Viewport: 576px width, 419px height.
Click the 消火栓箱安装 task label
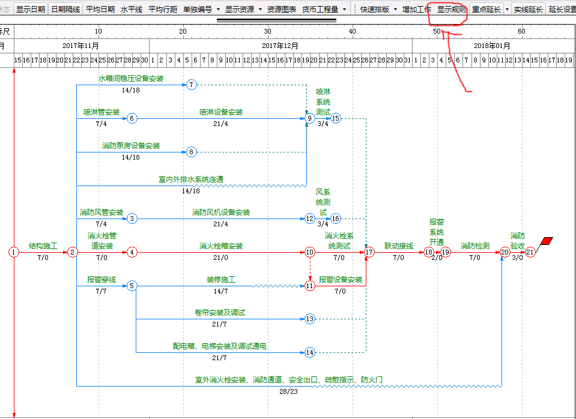(221, 246)
